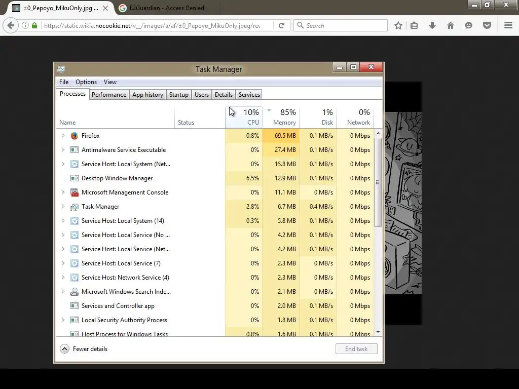The height and width of the screenshot is (389, 519).
Task: Reload the page with the refresh icon
Action: click(282, 25)
